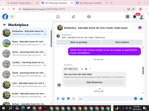The image size is (149, 111).
Task: Launch Microsoft Edge from taskbar
Action: pyautogui.click(x=23, y=108)
